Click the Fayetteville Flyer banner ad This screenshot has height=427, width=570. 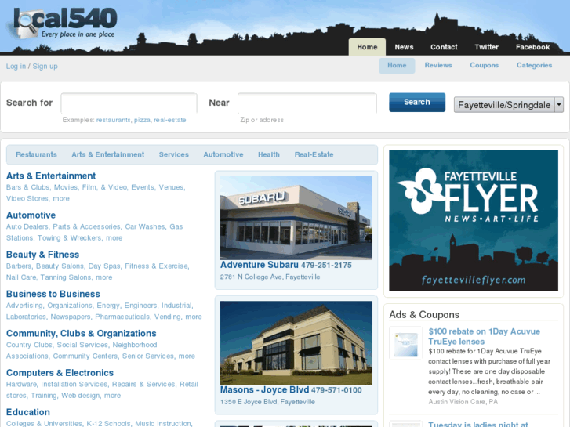click(x=474, y=220)
